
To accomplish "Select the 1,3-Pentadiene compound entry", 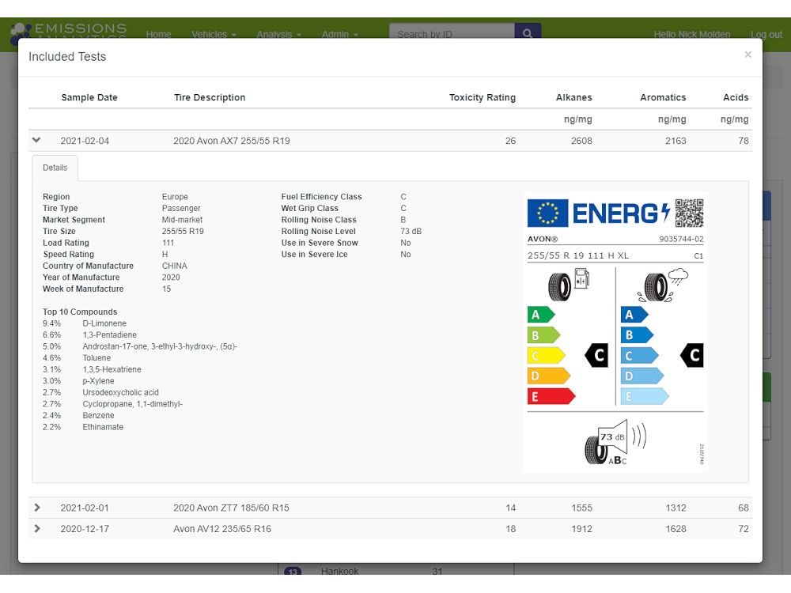I will (109, 334).
